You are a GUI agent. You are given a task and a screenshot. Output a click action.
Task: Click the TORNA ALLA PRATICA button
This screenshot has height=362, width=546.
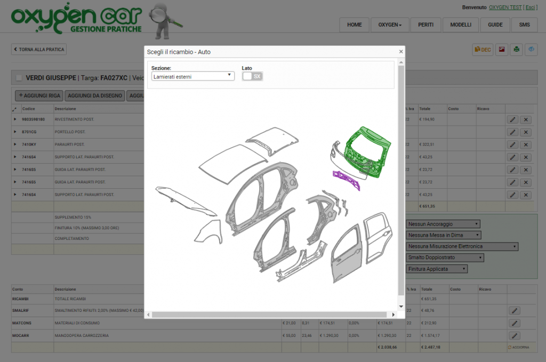click(39, 50)
